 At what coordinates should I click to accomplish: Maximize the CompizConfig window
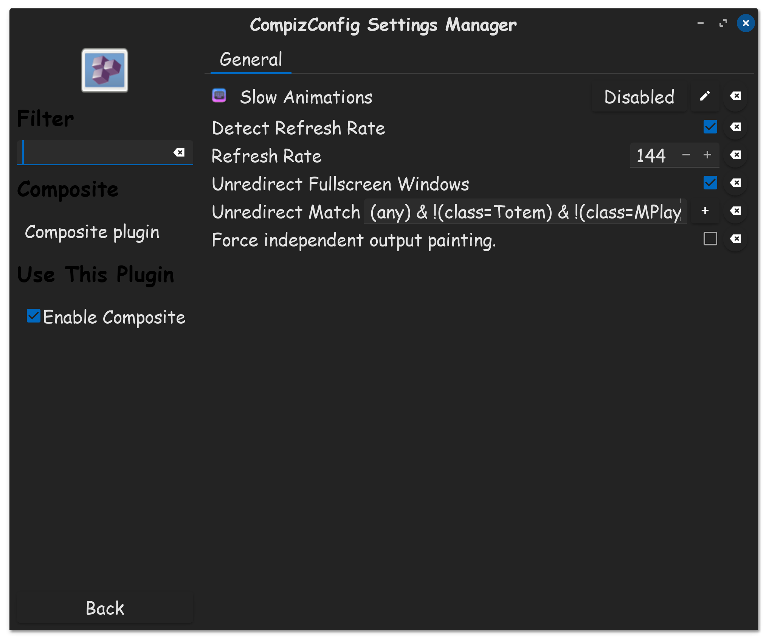tap(723, 23)
